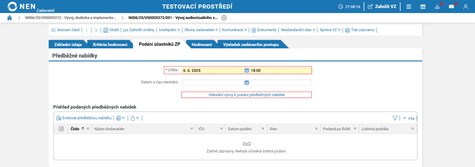Click Evidovat předběžnou nabídku
Viewport: 475px width, 167px height.
click(x=84, y=118)
